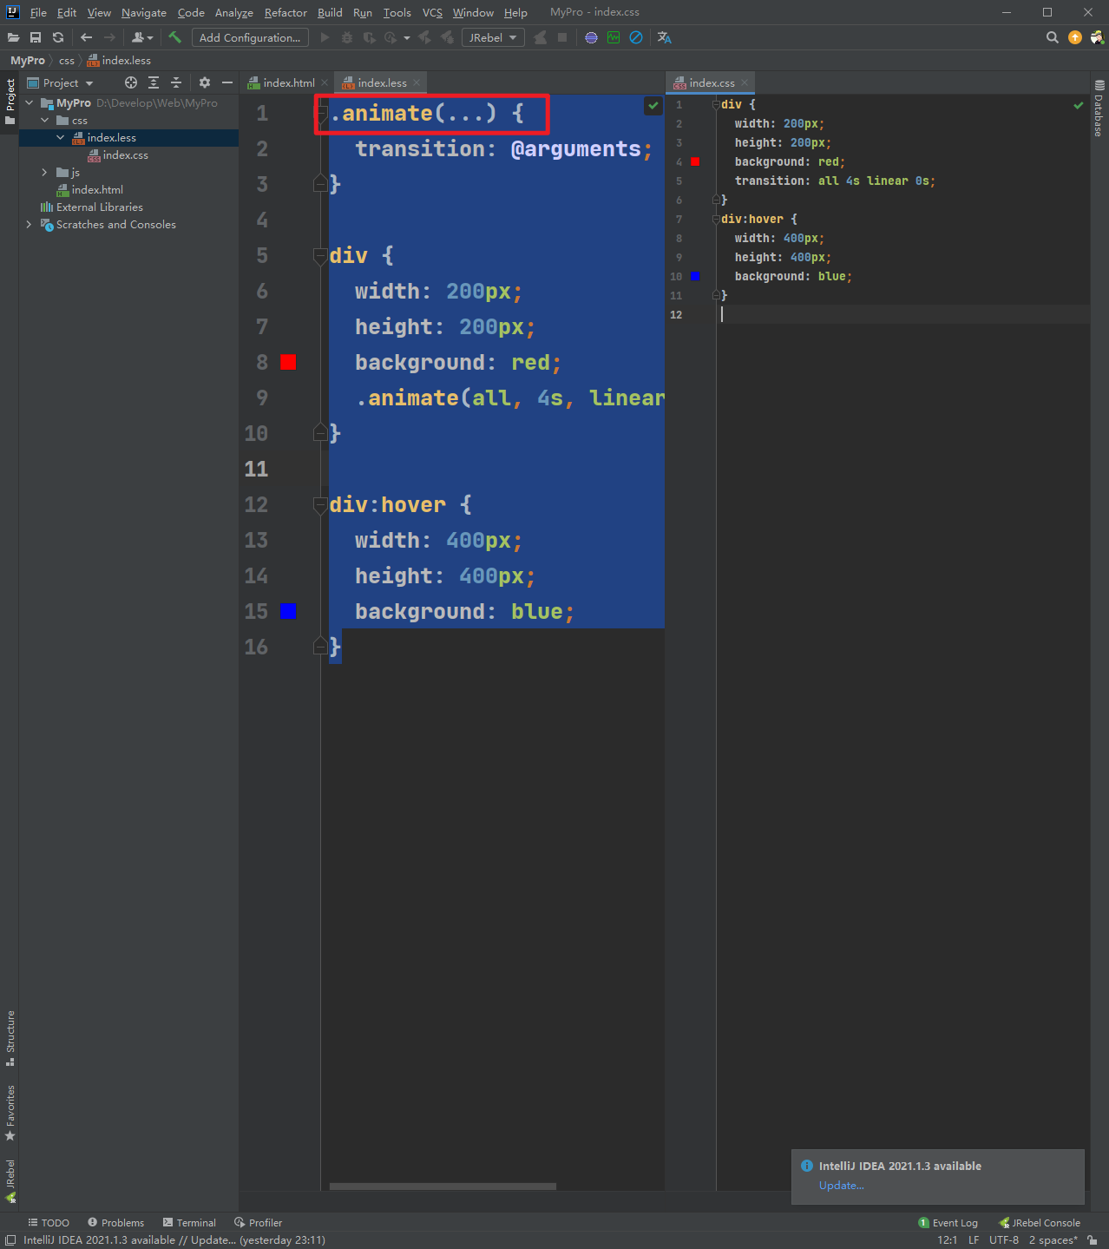
Task: Open the JRebel Console
Action: point(1040,1222)
